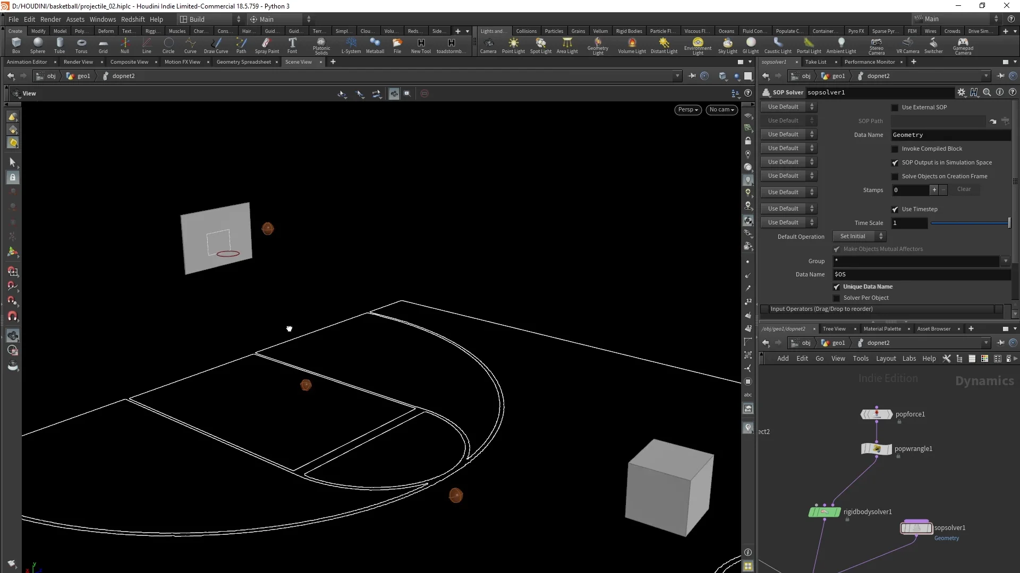Open the Default Operation Set Initial dropdown
Screen dimensions: 1020x573
(x=858, y=237)
